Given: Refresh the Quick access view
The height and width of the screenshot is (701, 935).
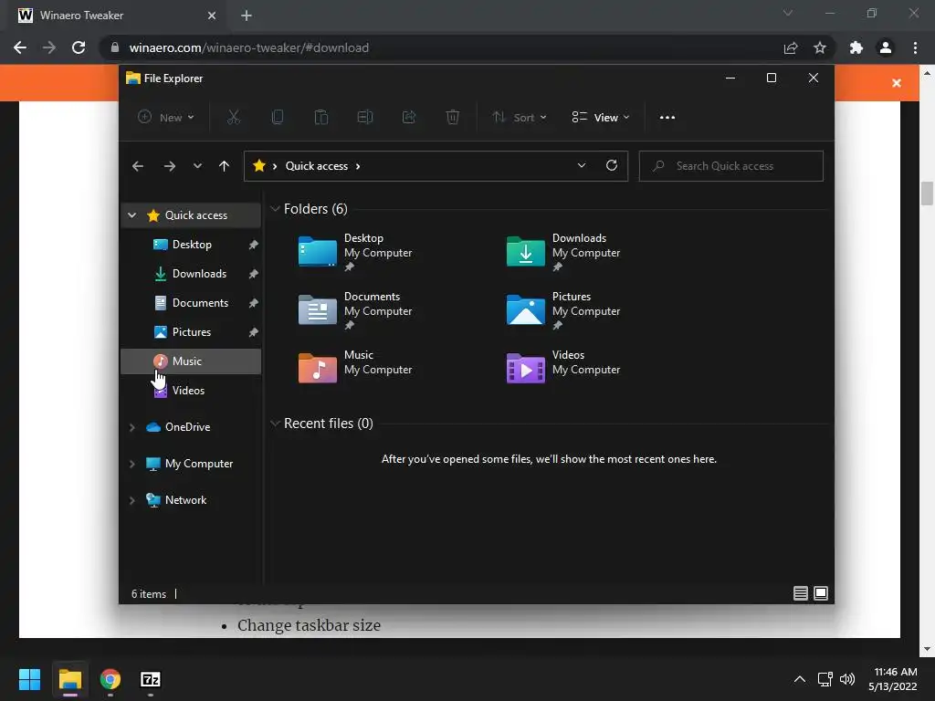Looking at the screenshot, I should click(612, 166).
